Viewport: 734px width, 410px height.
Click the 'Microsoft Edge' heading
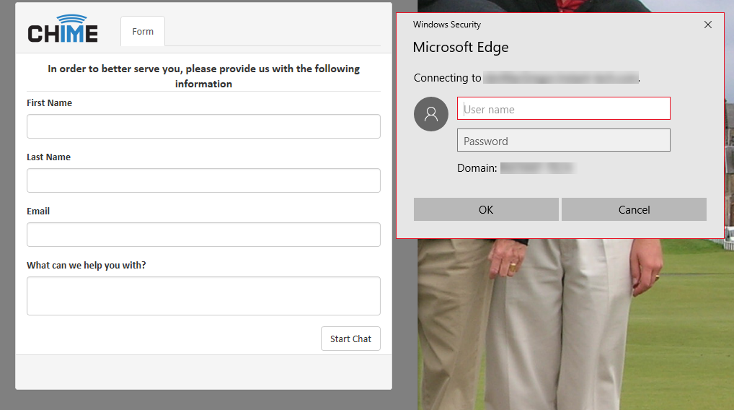461,48
